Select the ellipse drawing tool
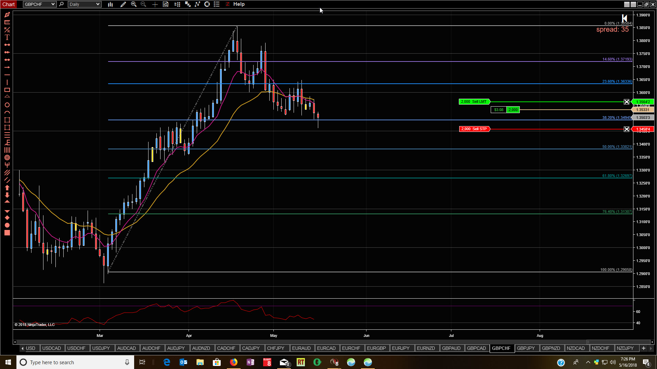Image resolution: width=657 pixels, height=369 pixels. (x=7, y=105)
